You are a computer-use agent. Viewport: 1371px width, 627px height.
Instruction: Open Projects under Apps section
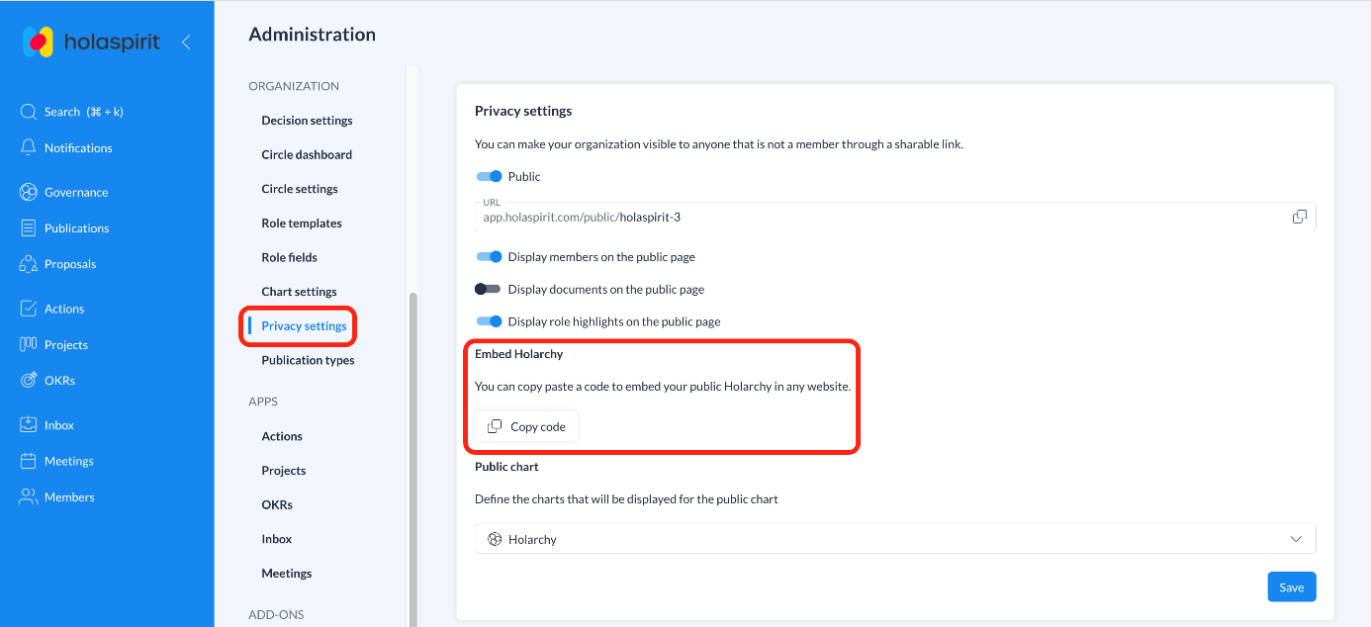284,471
